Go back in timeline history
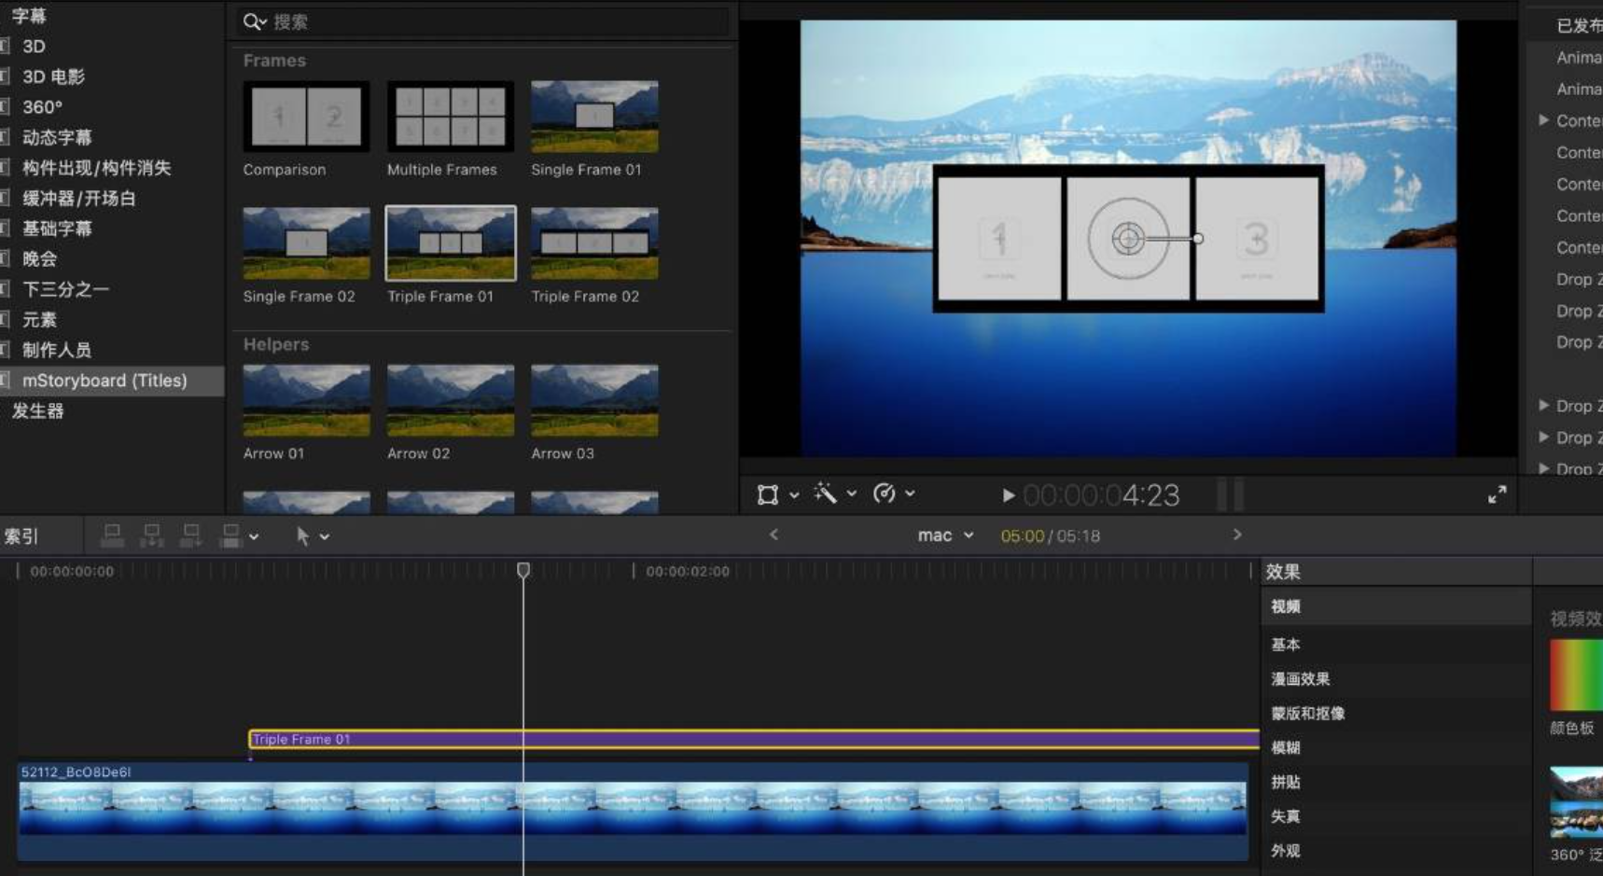This screenshot has width=1603, height=876. [x=774, y=535]
